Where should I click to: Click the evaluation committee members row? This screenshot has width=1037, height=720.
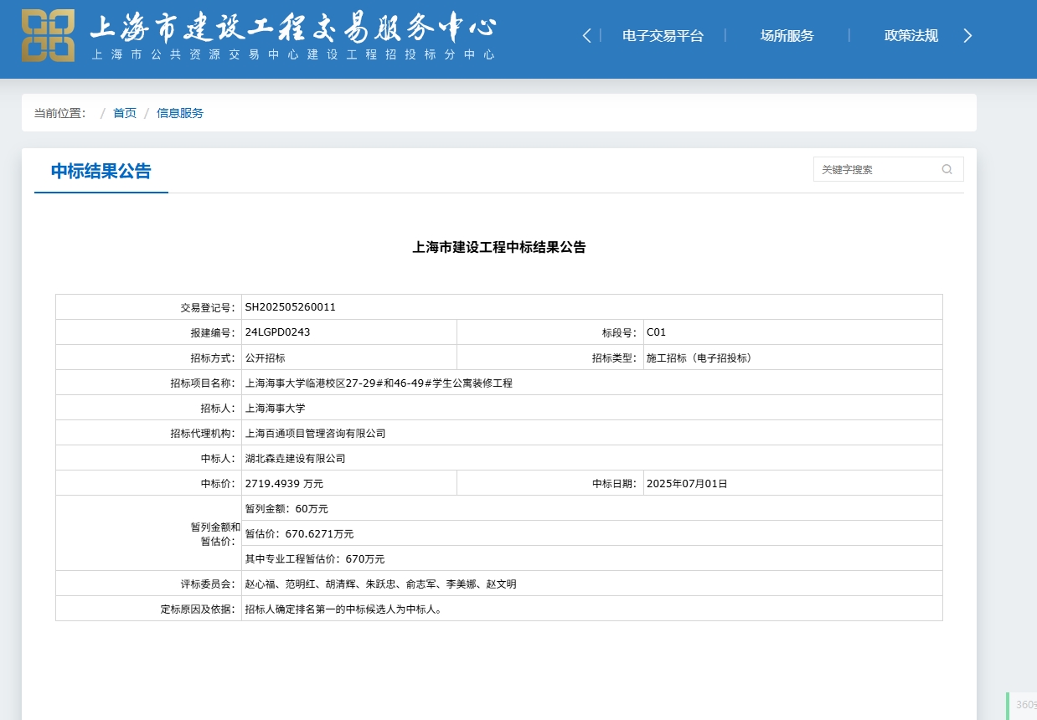(x=377, y=584)
